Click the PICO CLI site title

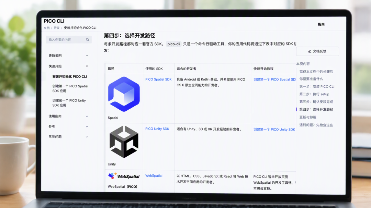coord(54,21)
